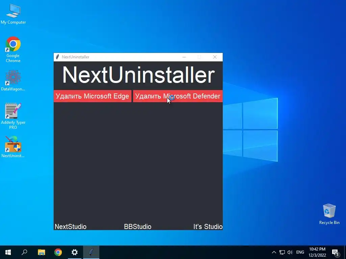Open the taskbar search
The image size is (346, 259).
[x=24, y=252]
